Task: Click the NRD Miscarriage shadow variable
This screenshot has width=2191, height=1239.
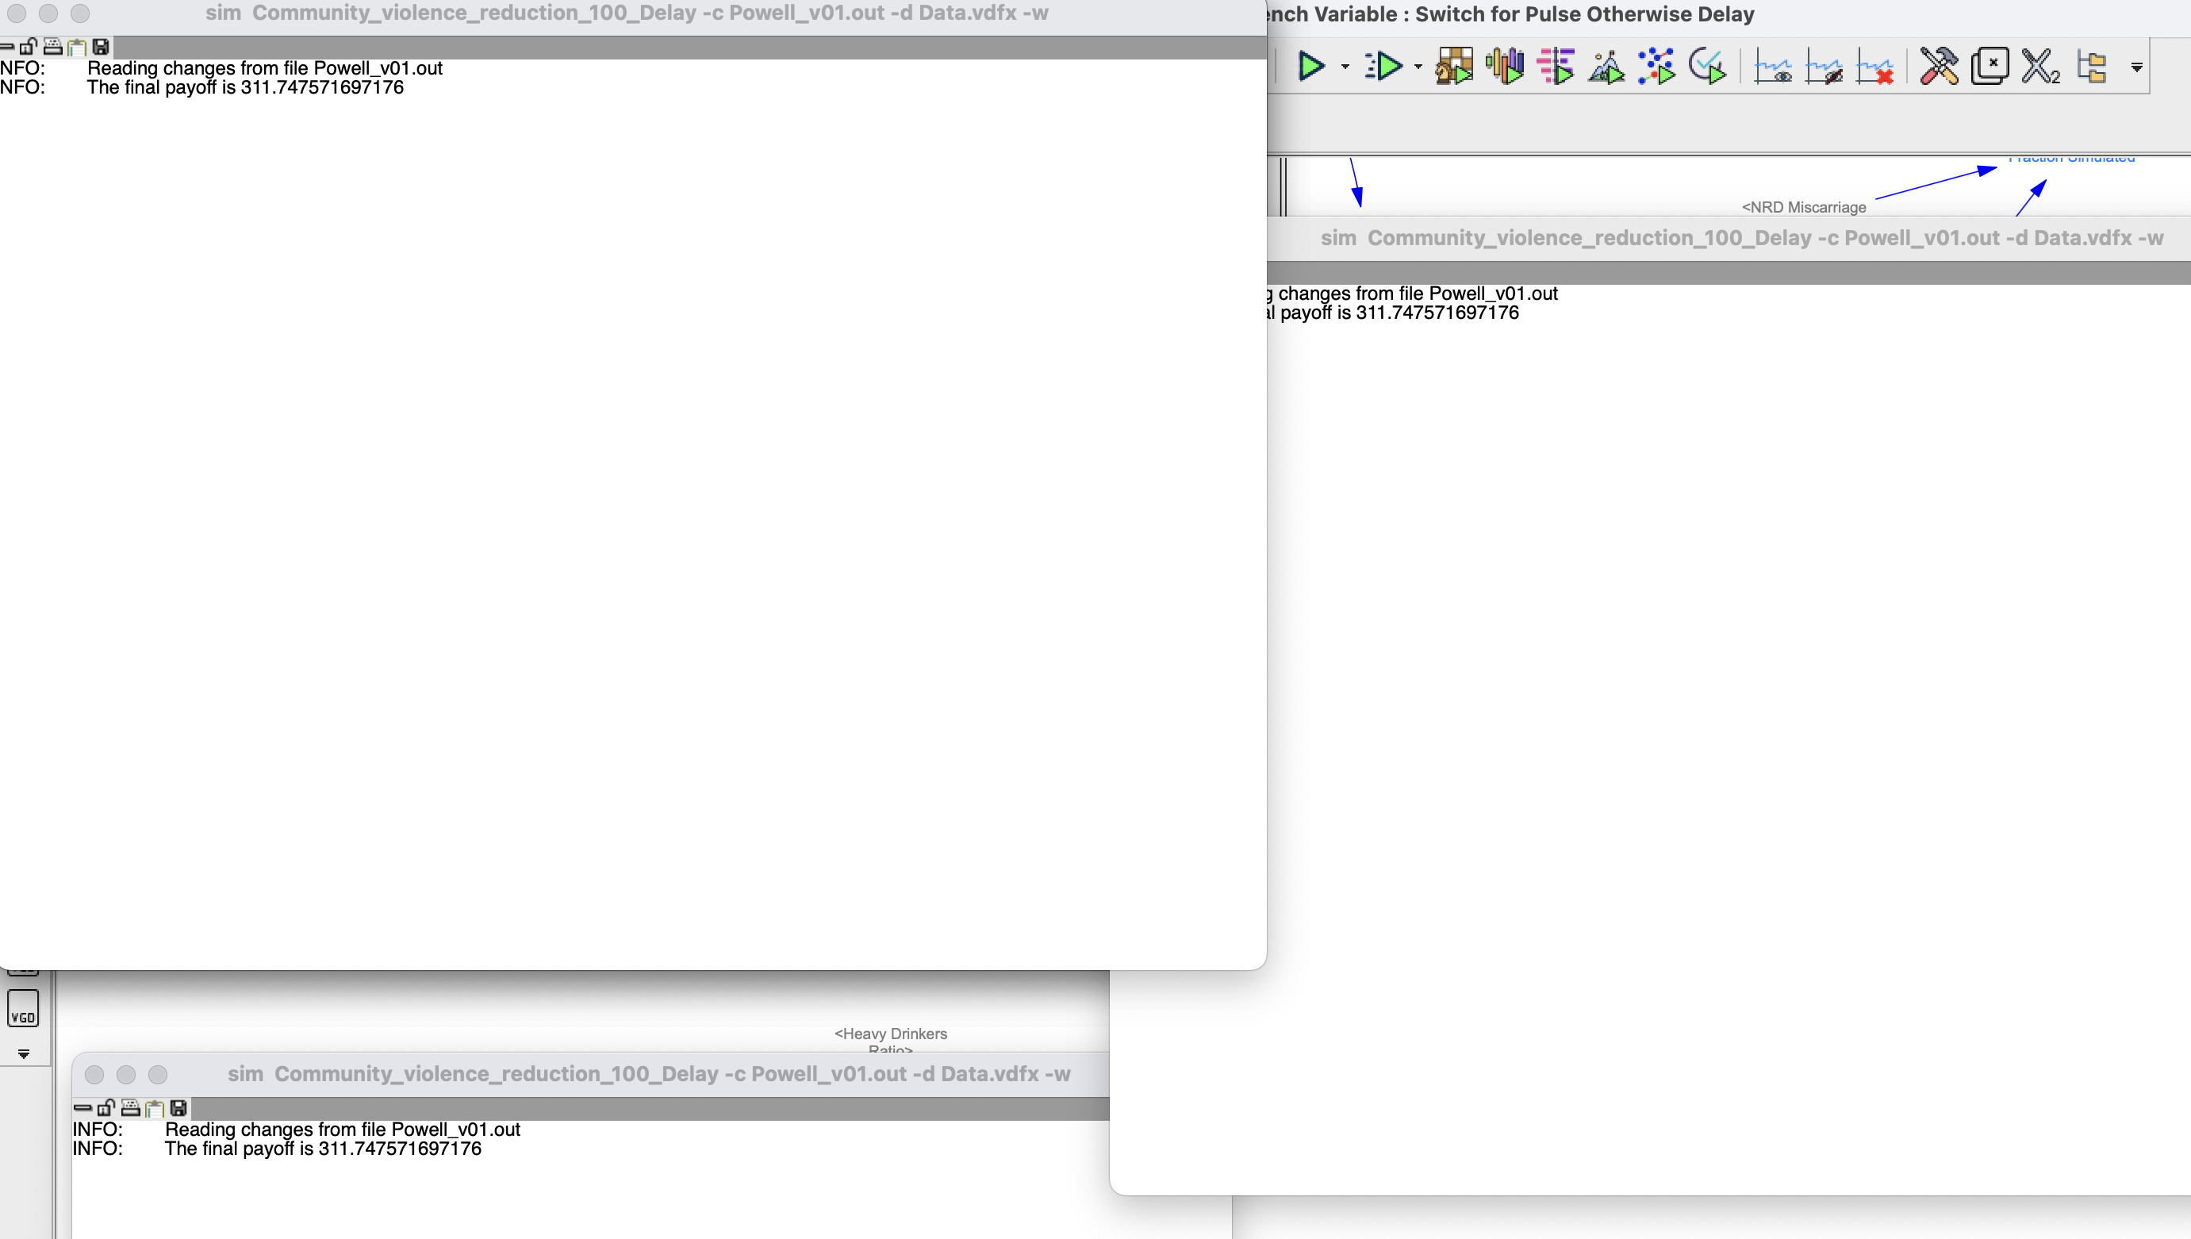Action: 1804,208
